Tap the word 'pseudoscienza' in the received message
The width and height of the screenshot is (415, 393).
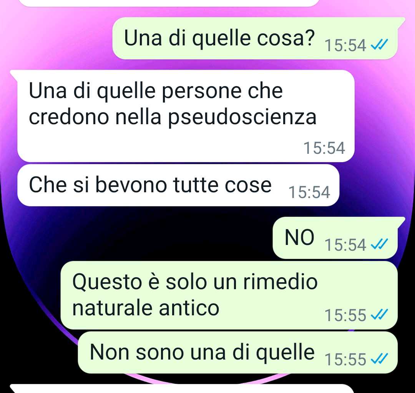(x=242, y=117)
